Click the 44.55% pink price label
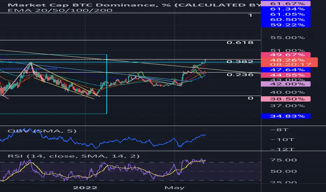326x192 pixels. pyautogui.click(x=285, y=75)
